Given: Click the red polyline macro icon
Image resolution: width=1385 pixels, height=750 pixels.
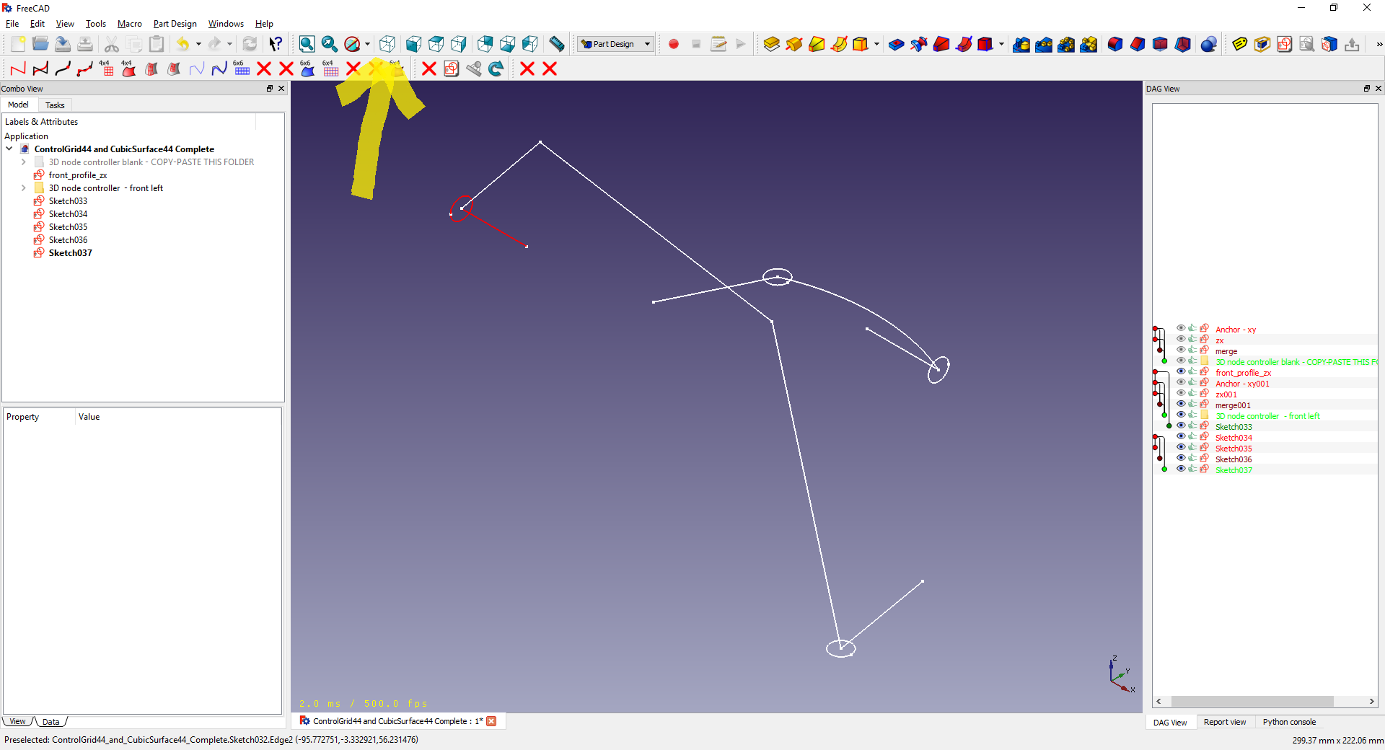Looking at the screenshot, I should [18, 69].
